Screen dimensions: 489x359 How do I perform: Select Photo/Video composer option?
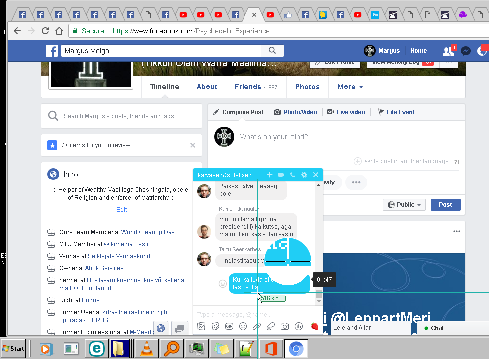point(295,112)
